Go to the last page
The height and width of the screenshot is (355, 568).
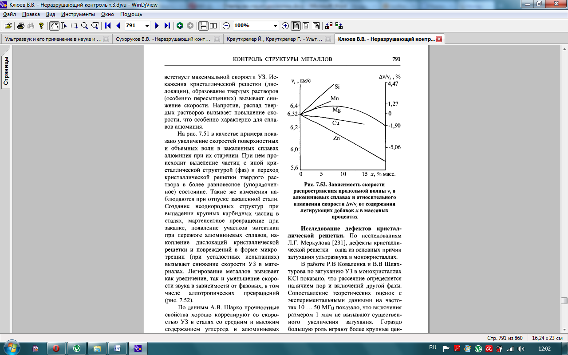(x=167, y=26)
